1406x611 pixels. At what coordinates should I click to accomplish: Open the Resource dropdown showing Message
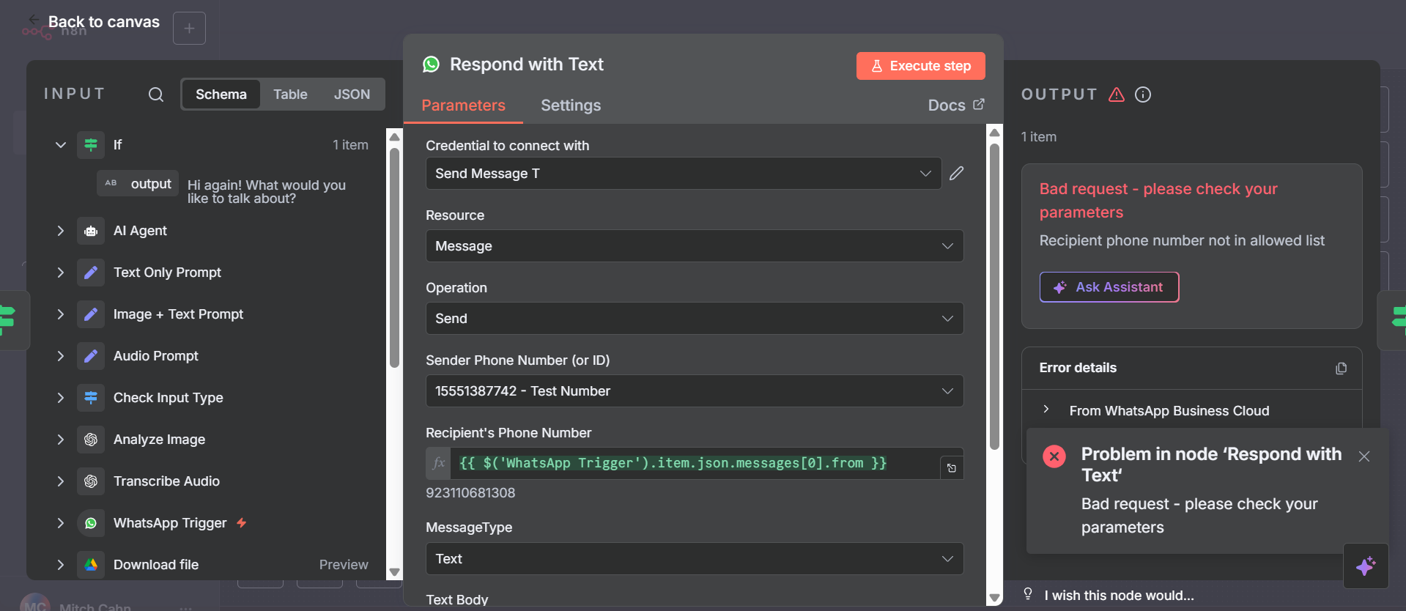point(694,246)
